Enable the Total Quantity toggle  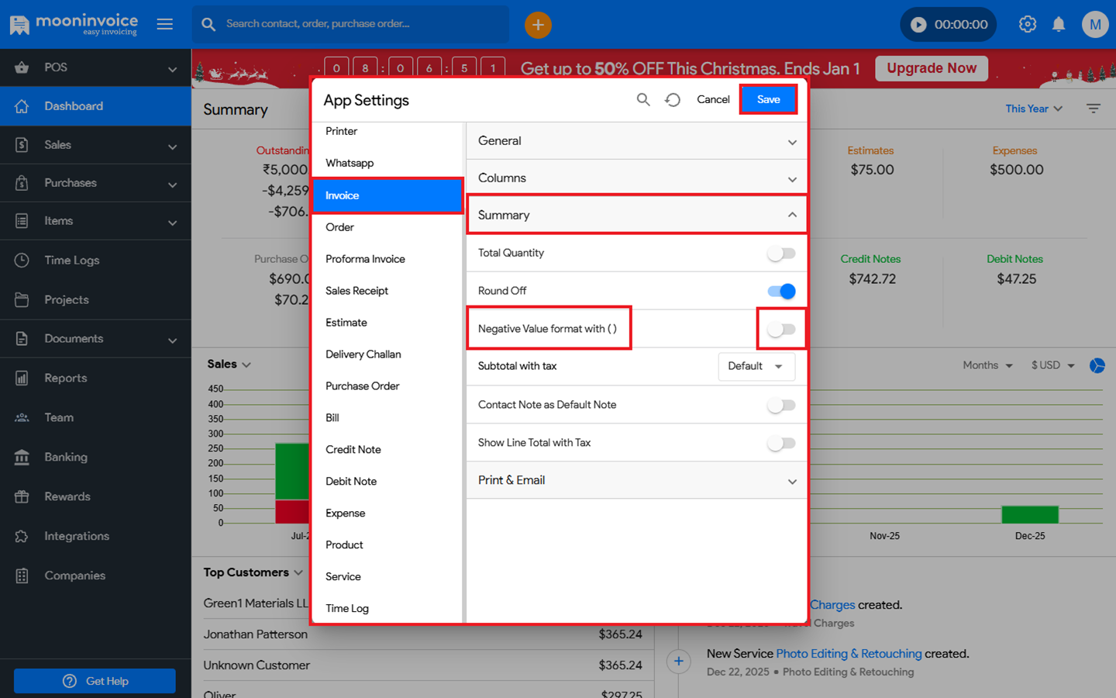pyautogui.click(x=781, y=254)
